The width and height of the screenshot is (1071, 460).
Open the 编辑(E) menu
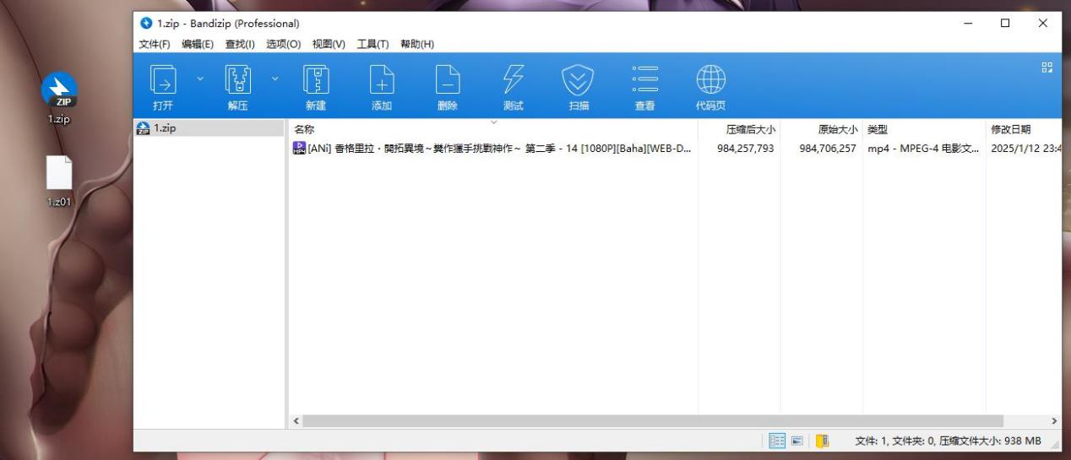coord(198,44)
